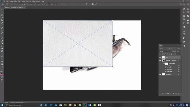The width and height of the screenshot is (190, 107).
Task: Open Microsoft Edge from taskbar
Action: coord(51,105)
